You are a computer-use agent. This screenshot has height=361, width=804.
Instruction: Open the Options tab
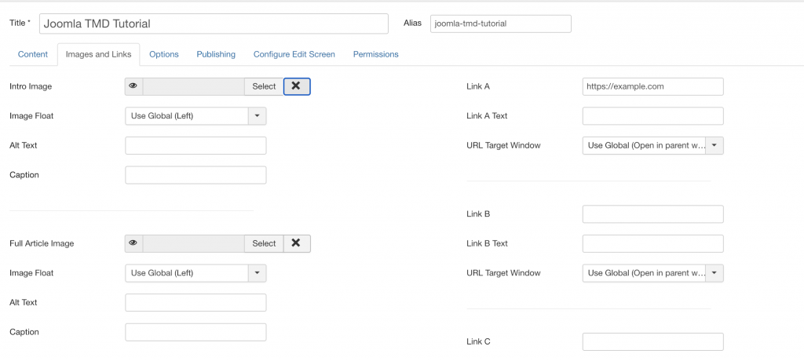pyautogui.click(x=164, y=54)
